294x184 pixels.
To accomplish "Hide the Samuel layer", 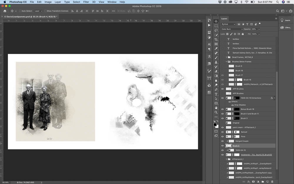I will (223, 132).
